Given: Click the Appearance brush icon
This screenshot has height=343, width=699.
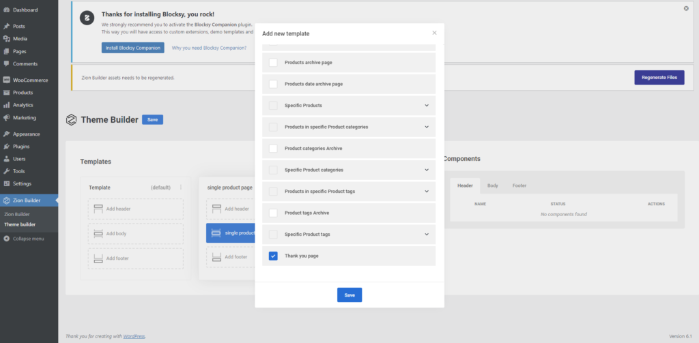Looking at the screenshot, I should tap(6, 134).
